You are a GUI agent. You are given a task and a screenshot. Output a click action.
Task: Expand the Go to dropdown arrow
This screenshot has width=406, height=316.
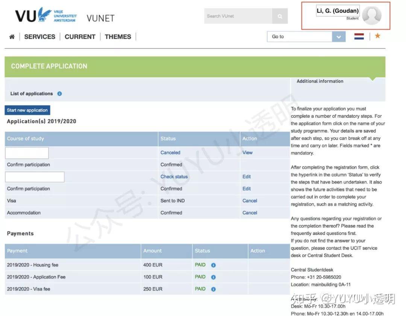[x=339, y=37]
